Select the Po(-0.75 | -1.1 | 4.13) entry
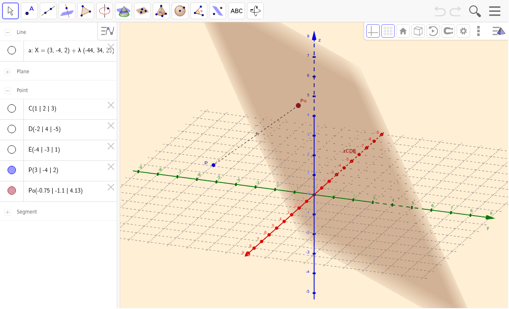509x309 pixels. (56, 191)
